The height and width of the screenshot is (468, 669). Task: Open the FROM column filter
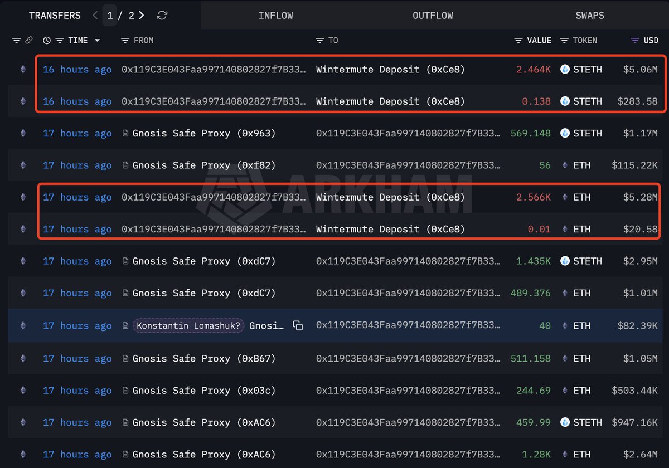[125, 41]
